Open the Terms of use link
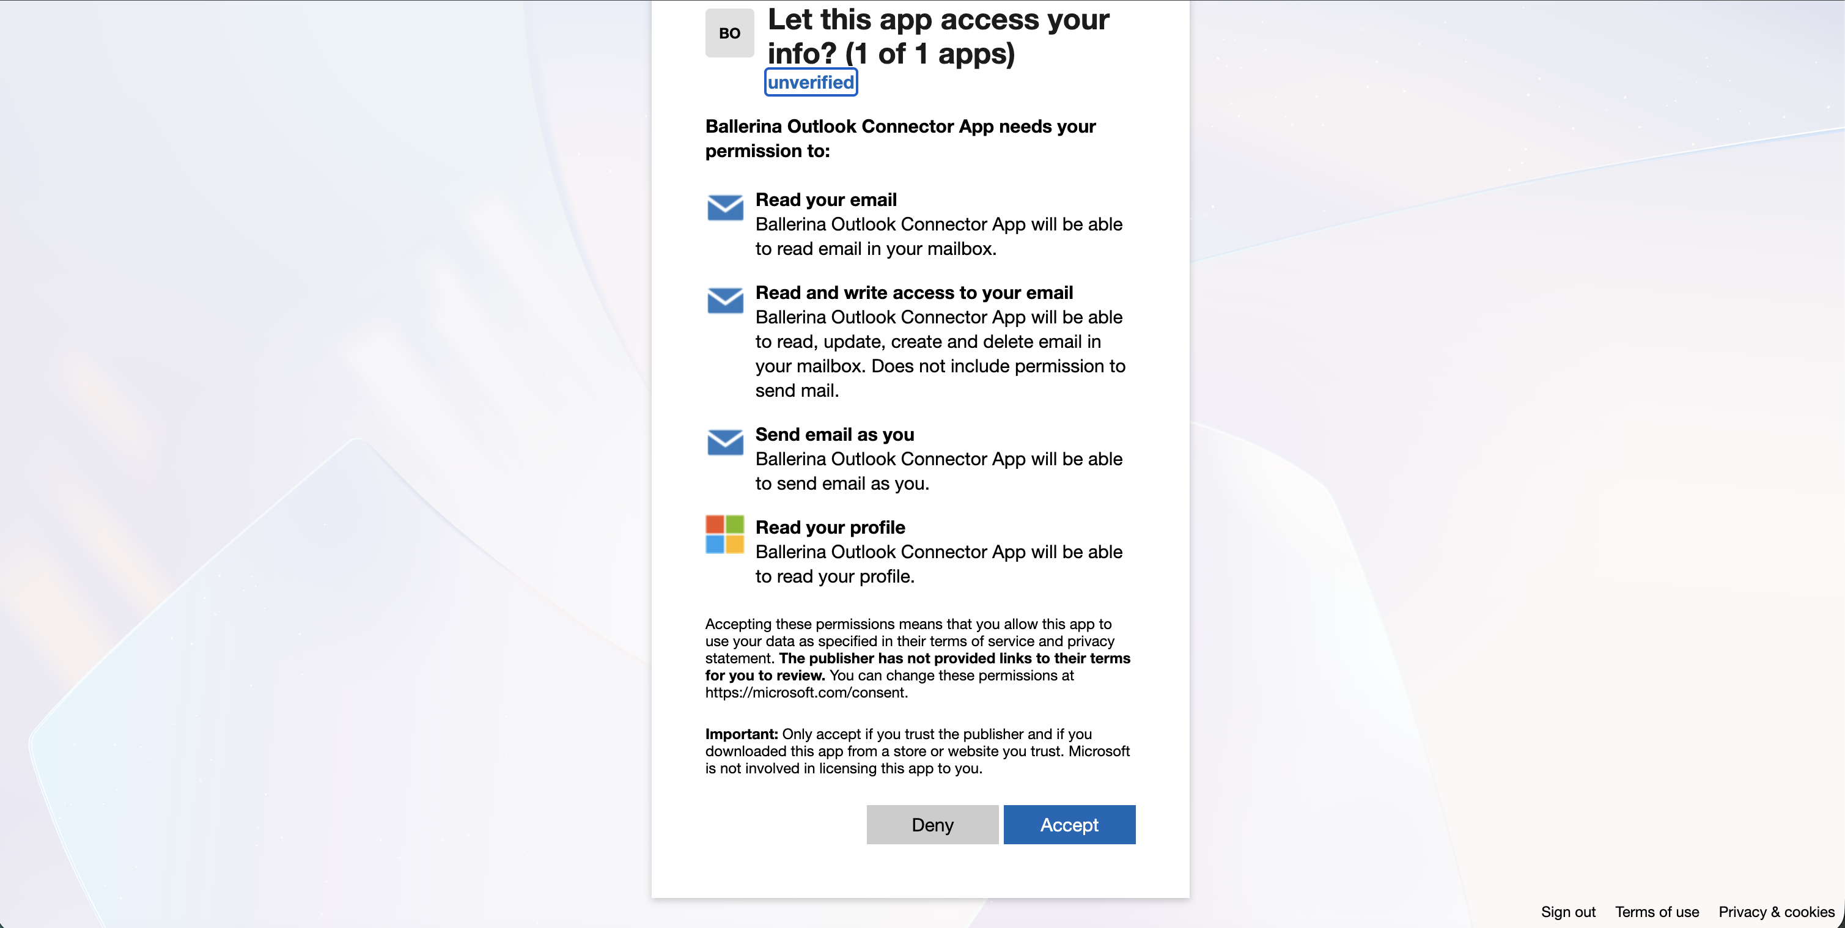The width and height of the screenshot is (1845, 928). pos(1657,911)
